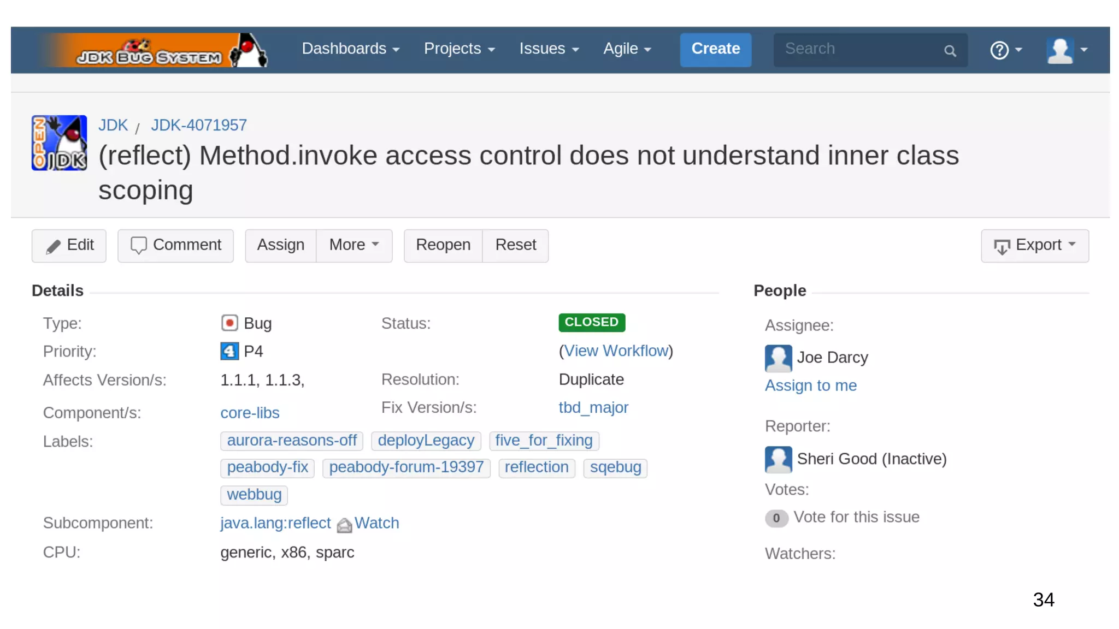Open the Projects menu

(x=459, y=49)
